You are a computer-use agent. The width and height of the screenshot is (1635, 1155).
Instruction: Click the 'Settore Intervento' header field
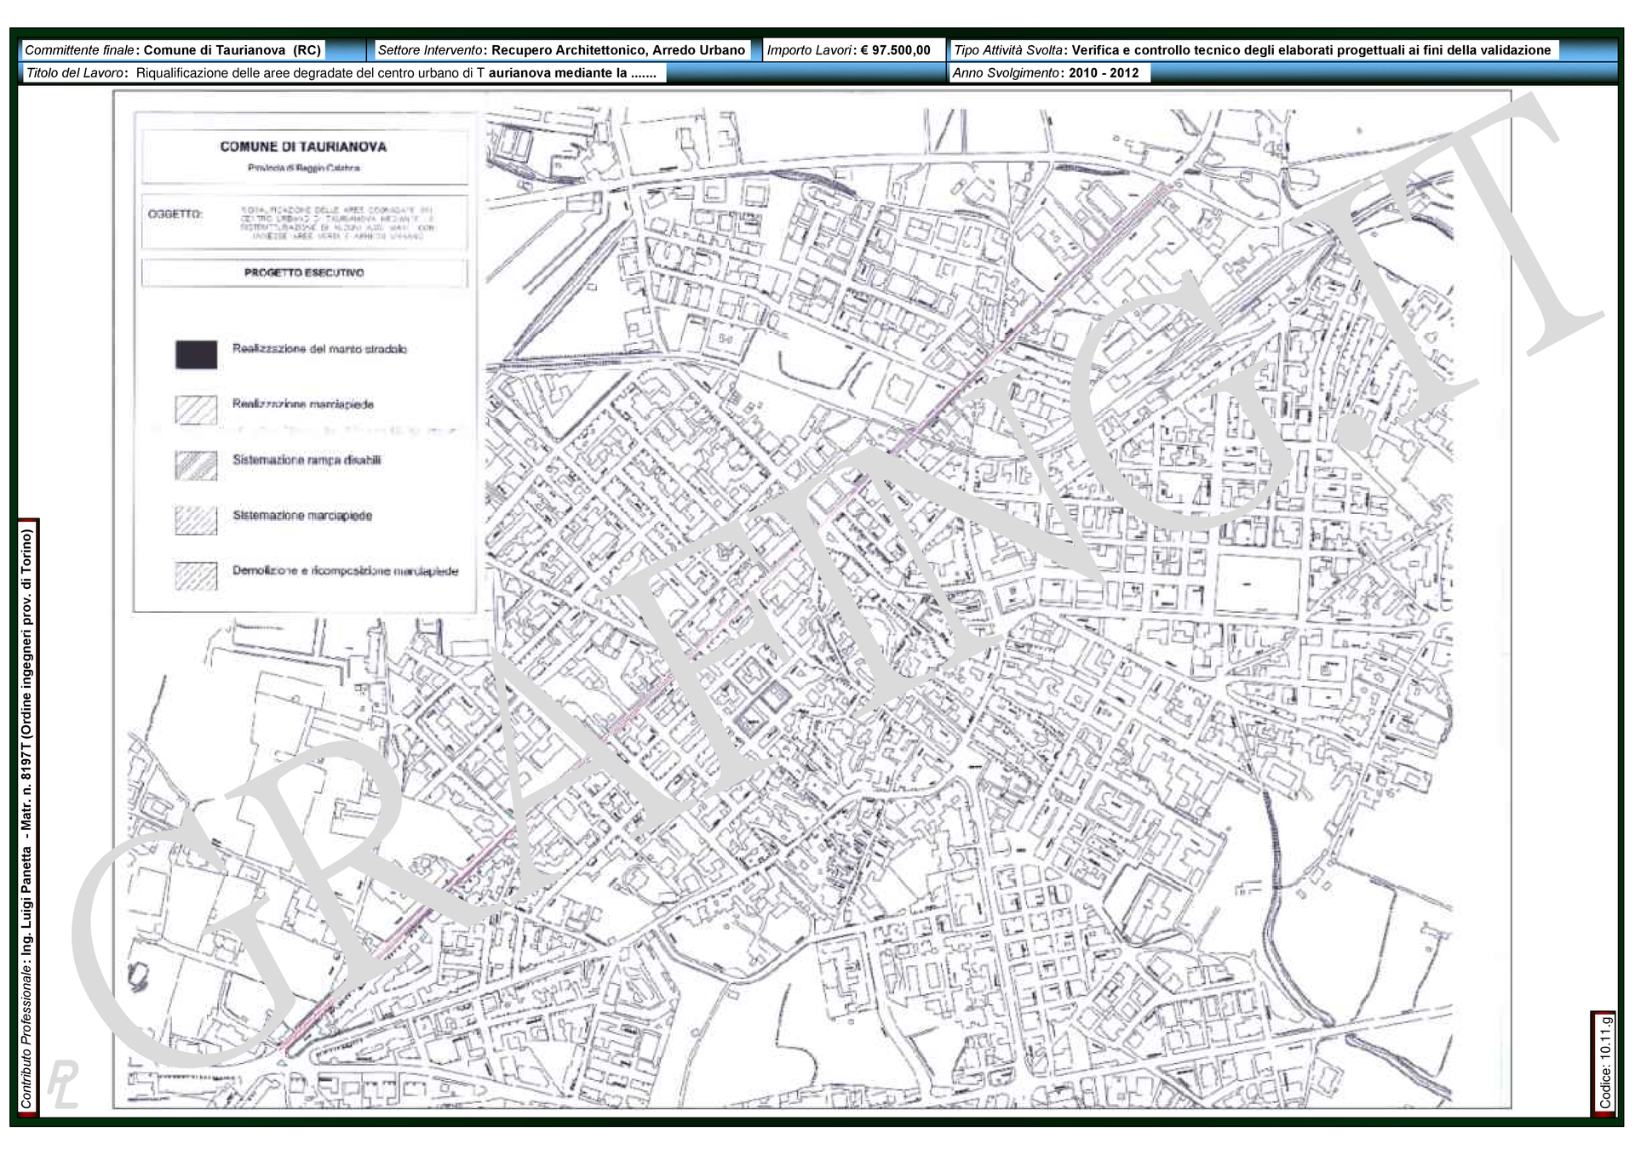point(561,50)
